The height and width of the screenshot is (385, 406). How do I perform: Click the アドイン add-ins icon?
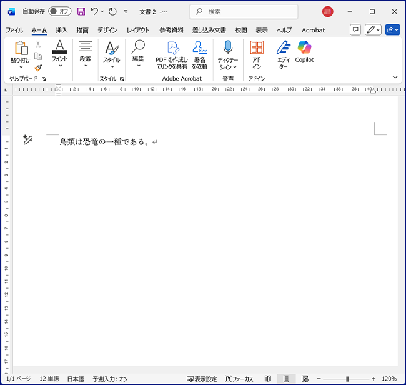257,52
